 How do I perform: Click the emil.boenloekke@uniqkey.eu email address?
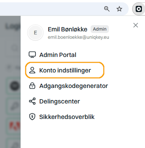(79, 37)
